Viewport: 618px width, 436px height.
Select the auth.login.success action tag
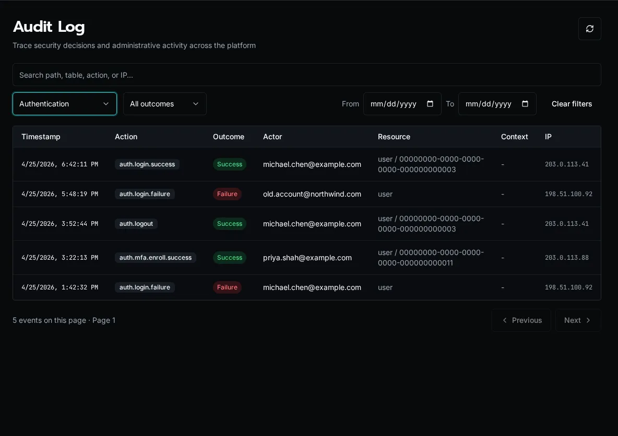click(147, 164)
